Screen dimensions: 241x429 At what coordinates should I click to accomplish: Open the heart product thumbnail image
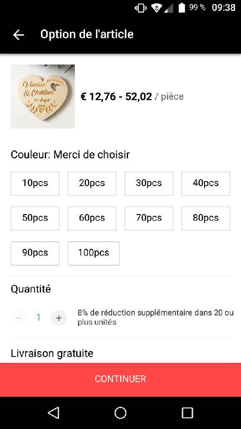tap(42, 96)
